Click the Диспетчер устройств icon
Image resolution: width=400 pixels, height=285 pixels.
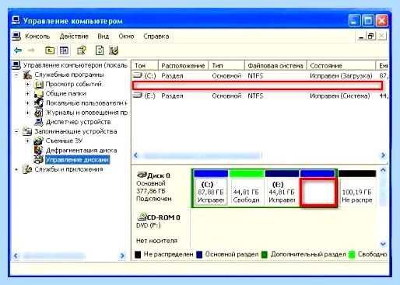point(38,122)
